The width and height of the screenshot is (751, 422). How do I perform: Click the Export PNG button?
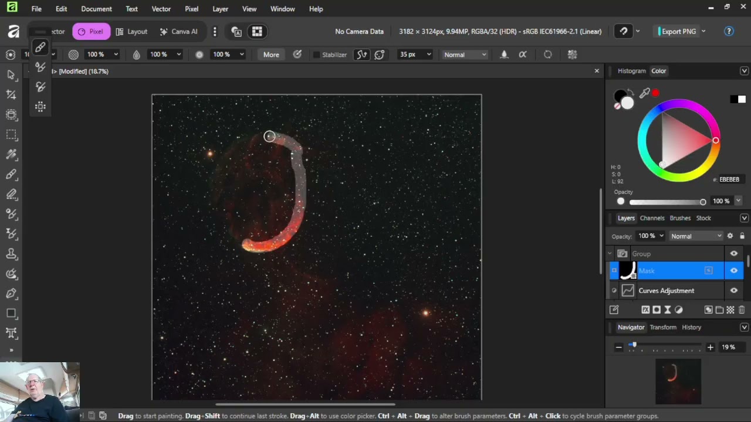point(678,32)
